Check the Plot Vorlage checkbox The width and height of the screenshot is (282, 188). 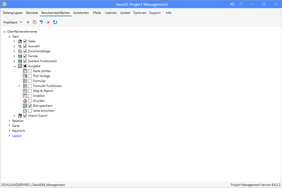point(30,76)
